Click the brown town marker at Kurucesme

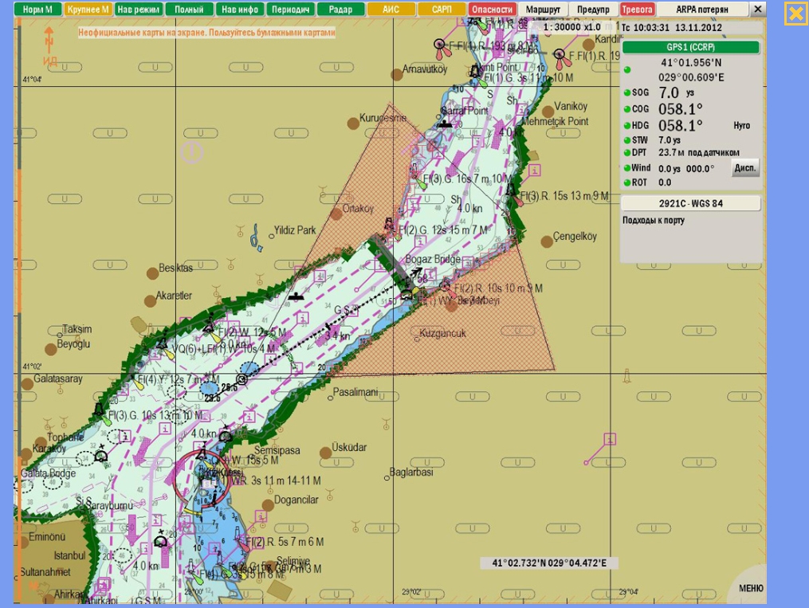pyautogui.click(x=353, y=124)
